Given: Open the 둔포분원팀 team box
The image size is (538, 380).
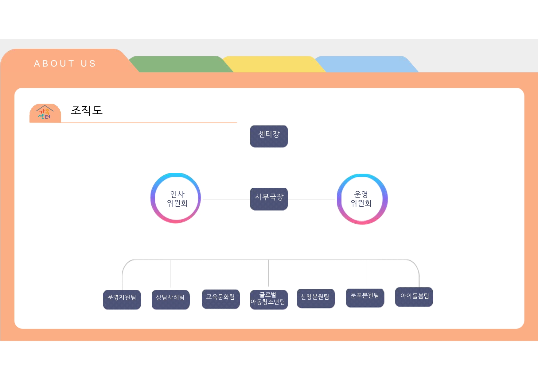Looking at the screenshot, I should click(365, 297).
